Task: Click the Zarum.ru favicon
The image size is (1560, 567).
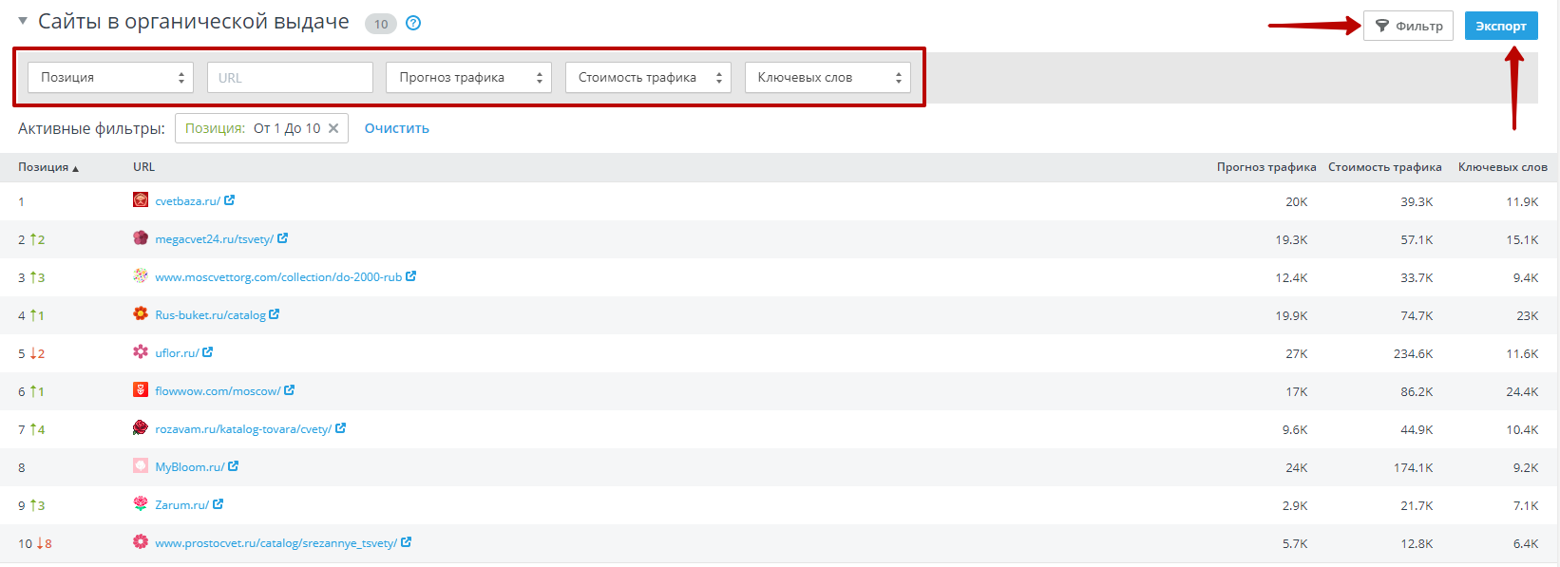Action: 141,503
